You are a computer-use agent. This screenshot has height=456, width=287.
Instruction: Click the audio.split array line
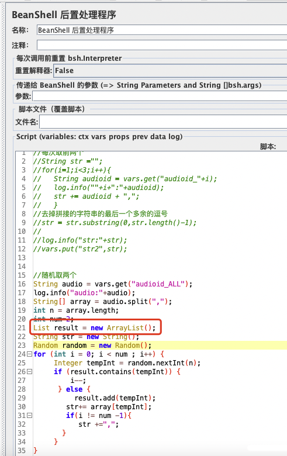coord(102,302)
